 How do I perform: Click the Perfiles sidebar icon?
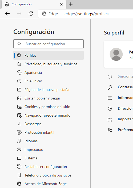tap(19, 55)
